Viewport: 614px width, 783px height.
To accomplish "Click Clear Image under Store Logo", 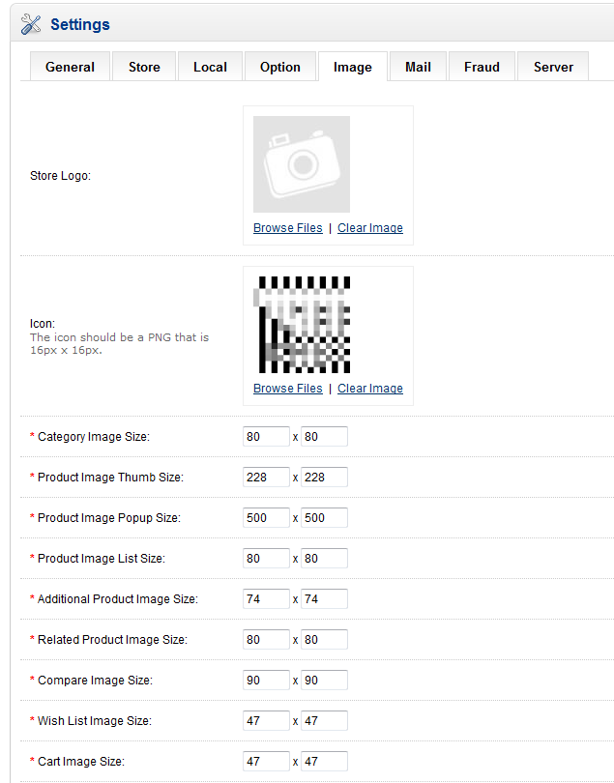I will pos(370,228).
